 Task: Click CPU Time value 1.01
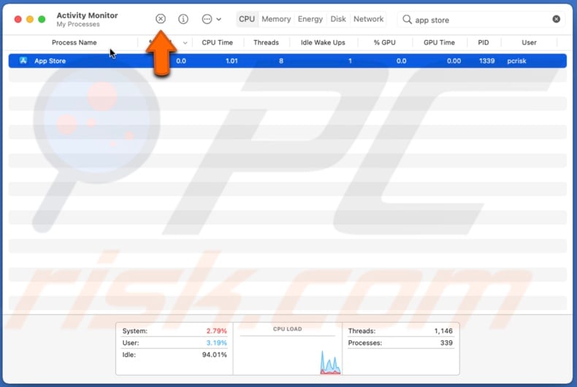coord(232,61)
